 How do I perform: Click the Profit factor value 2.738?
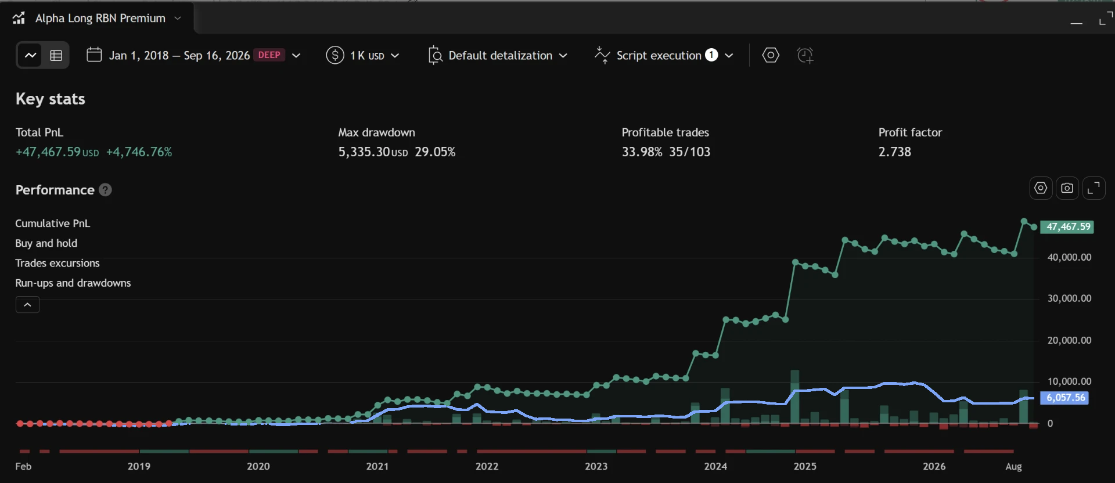[x=895, y=152]
